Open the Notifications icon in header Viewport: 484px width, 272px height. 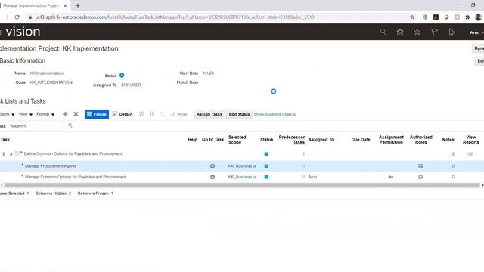[x=451, y=32]
